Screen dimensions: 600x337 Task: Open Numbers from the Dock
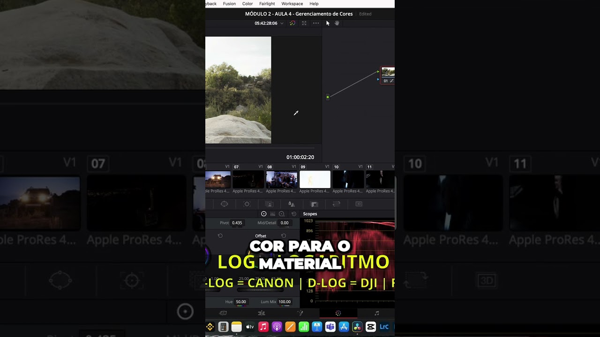(303, 327)
